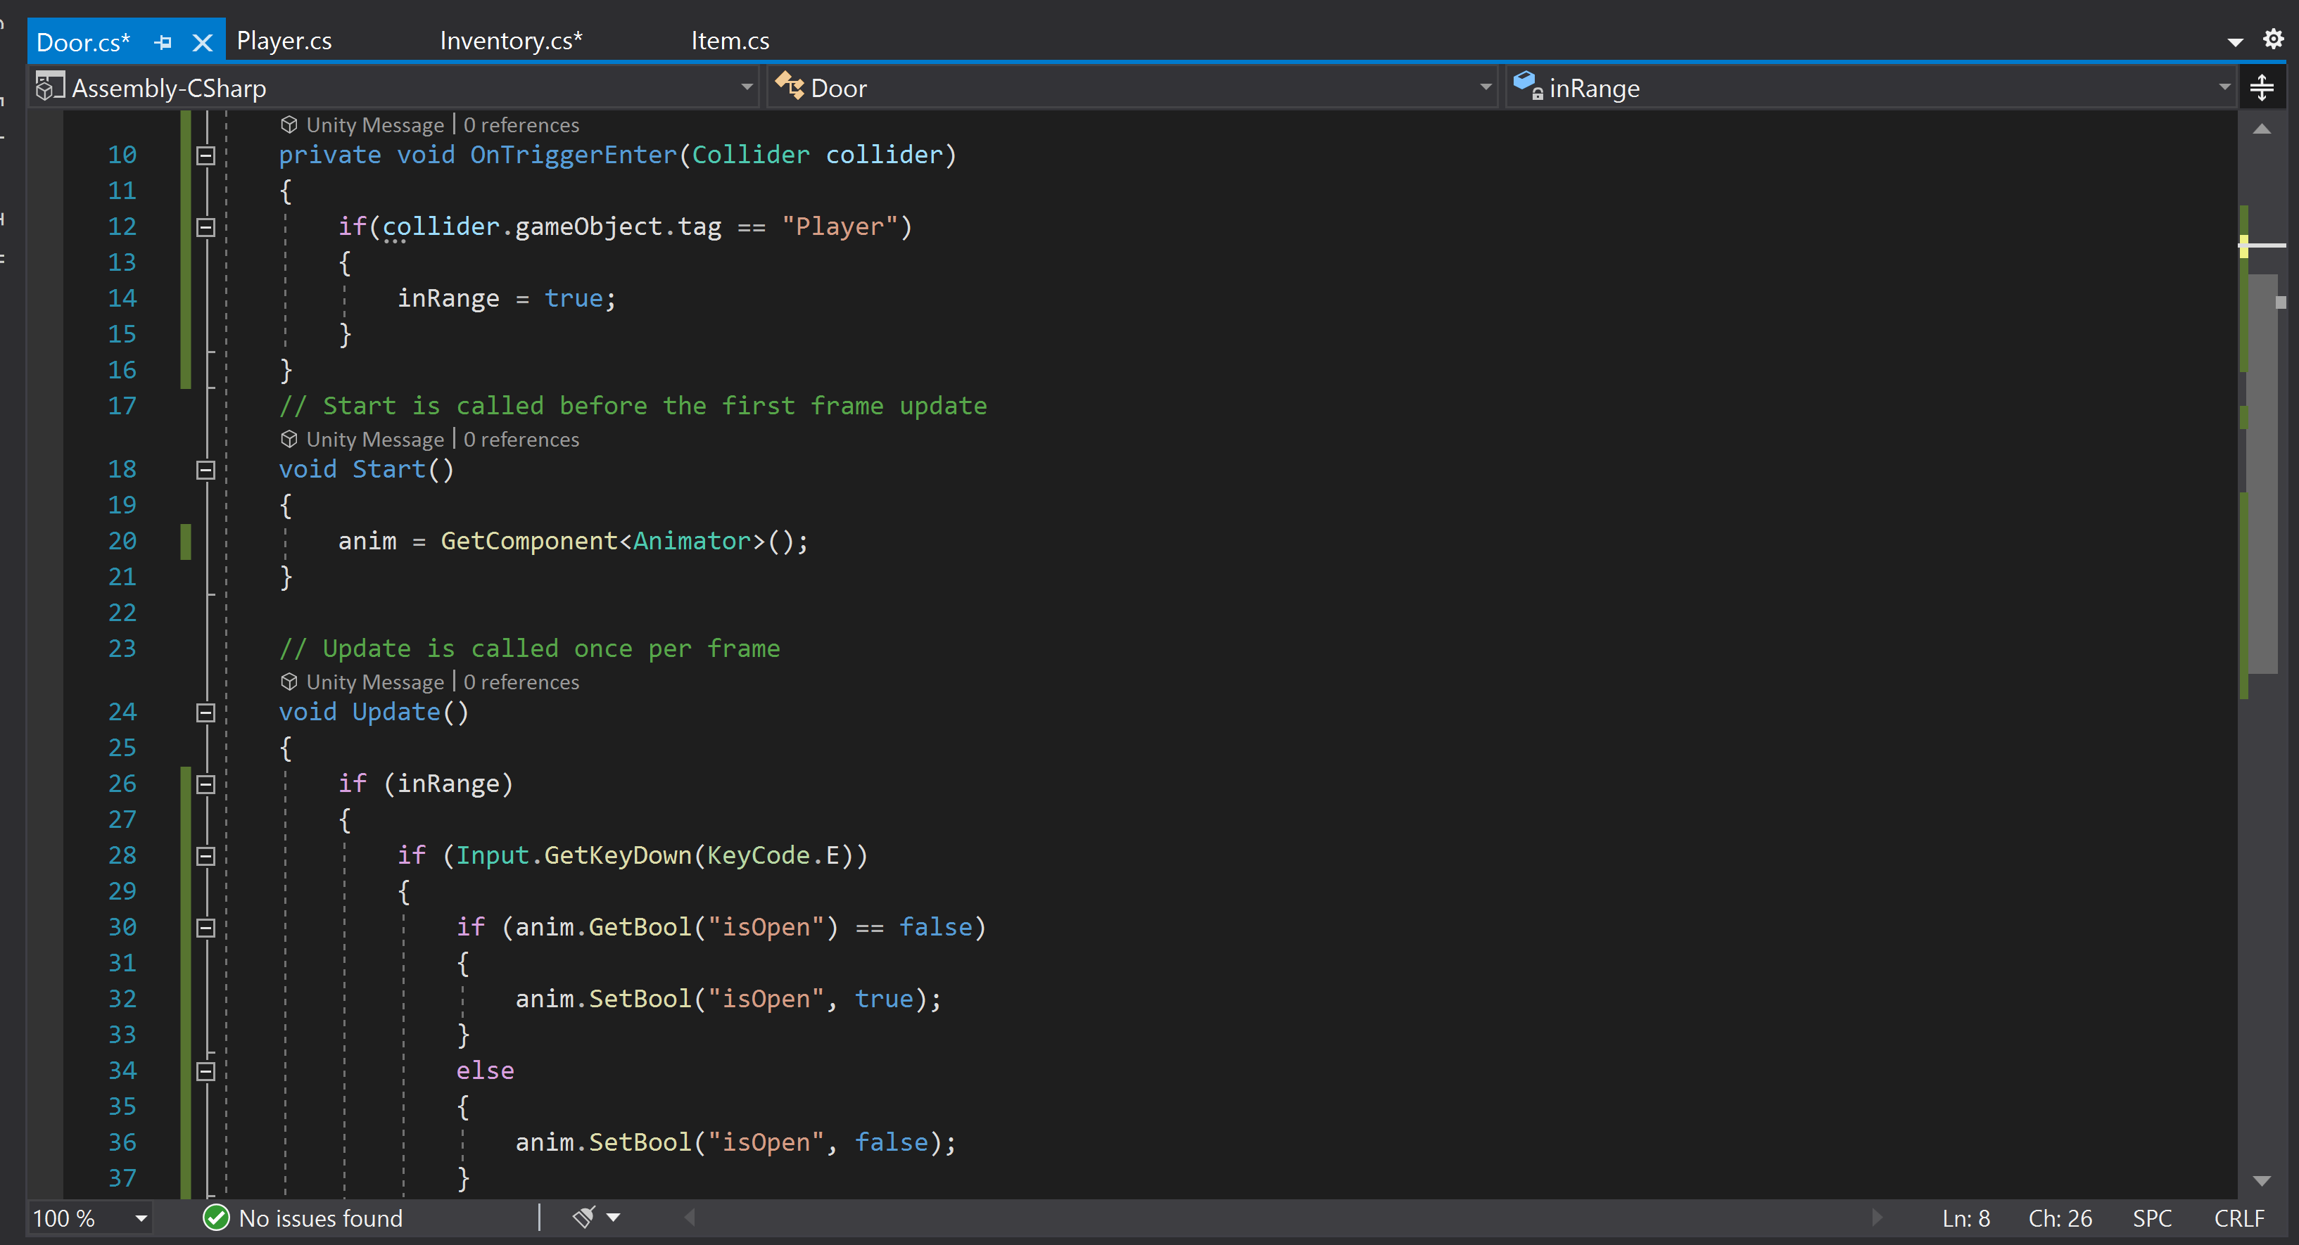2299x1245 pixels.
Task: Click Unity Message link above Update
Action: point(375,682)
